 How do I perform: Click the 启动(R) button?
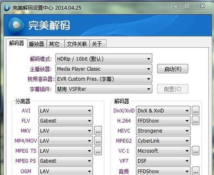(x=172, y=69)
